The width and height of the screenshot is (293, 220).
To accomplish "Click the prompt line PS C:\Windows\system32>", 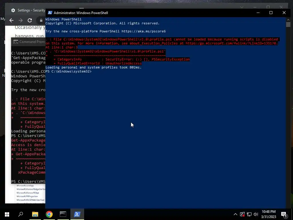I will pos(68,71).
